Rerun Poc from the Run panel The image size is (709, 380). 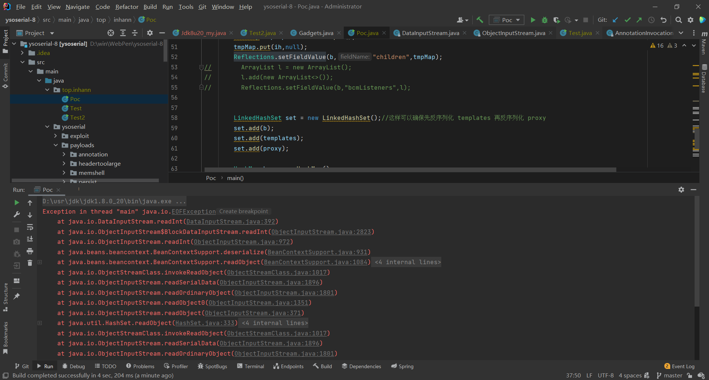[17, 203]
